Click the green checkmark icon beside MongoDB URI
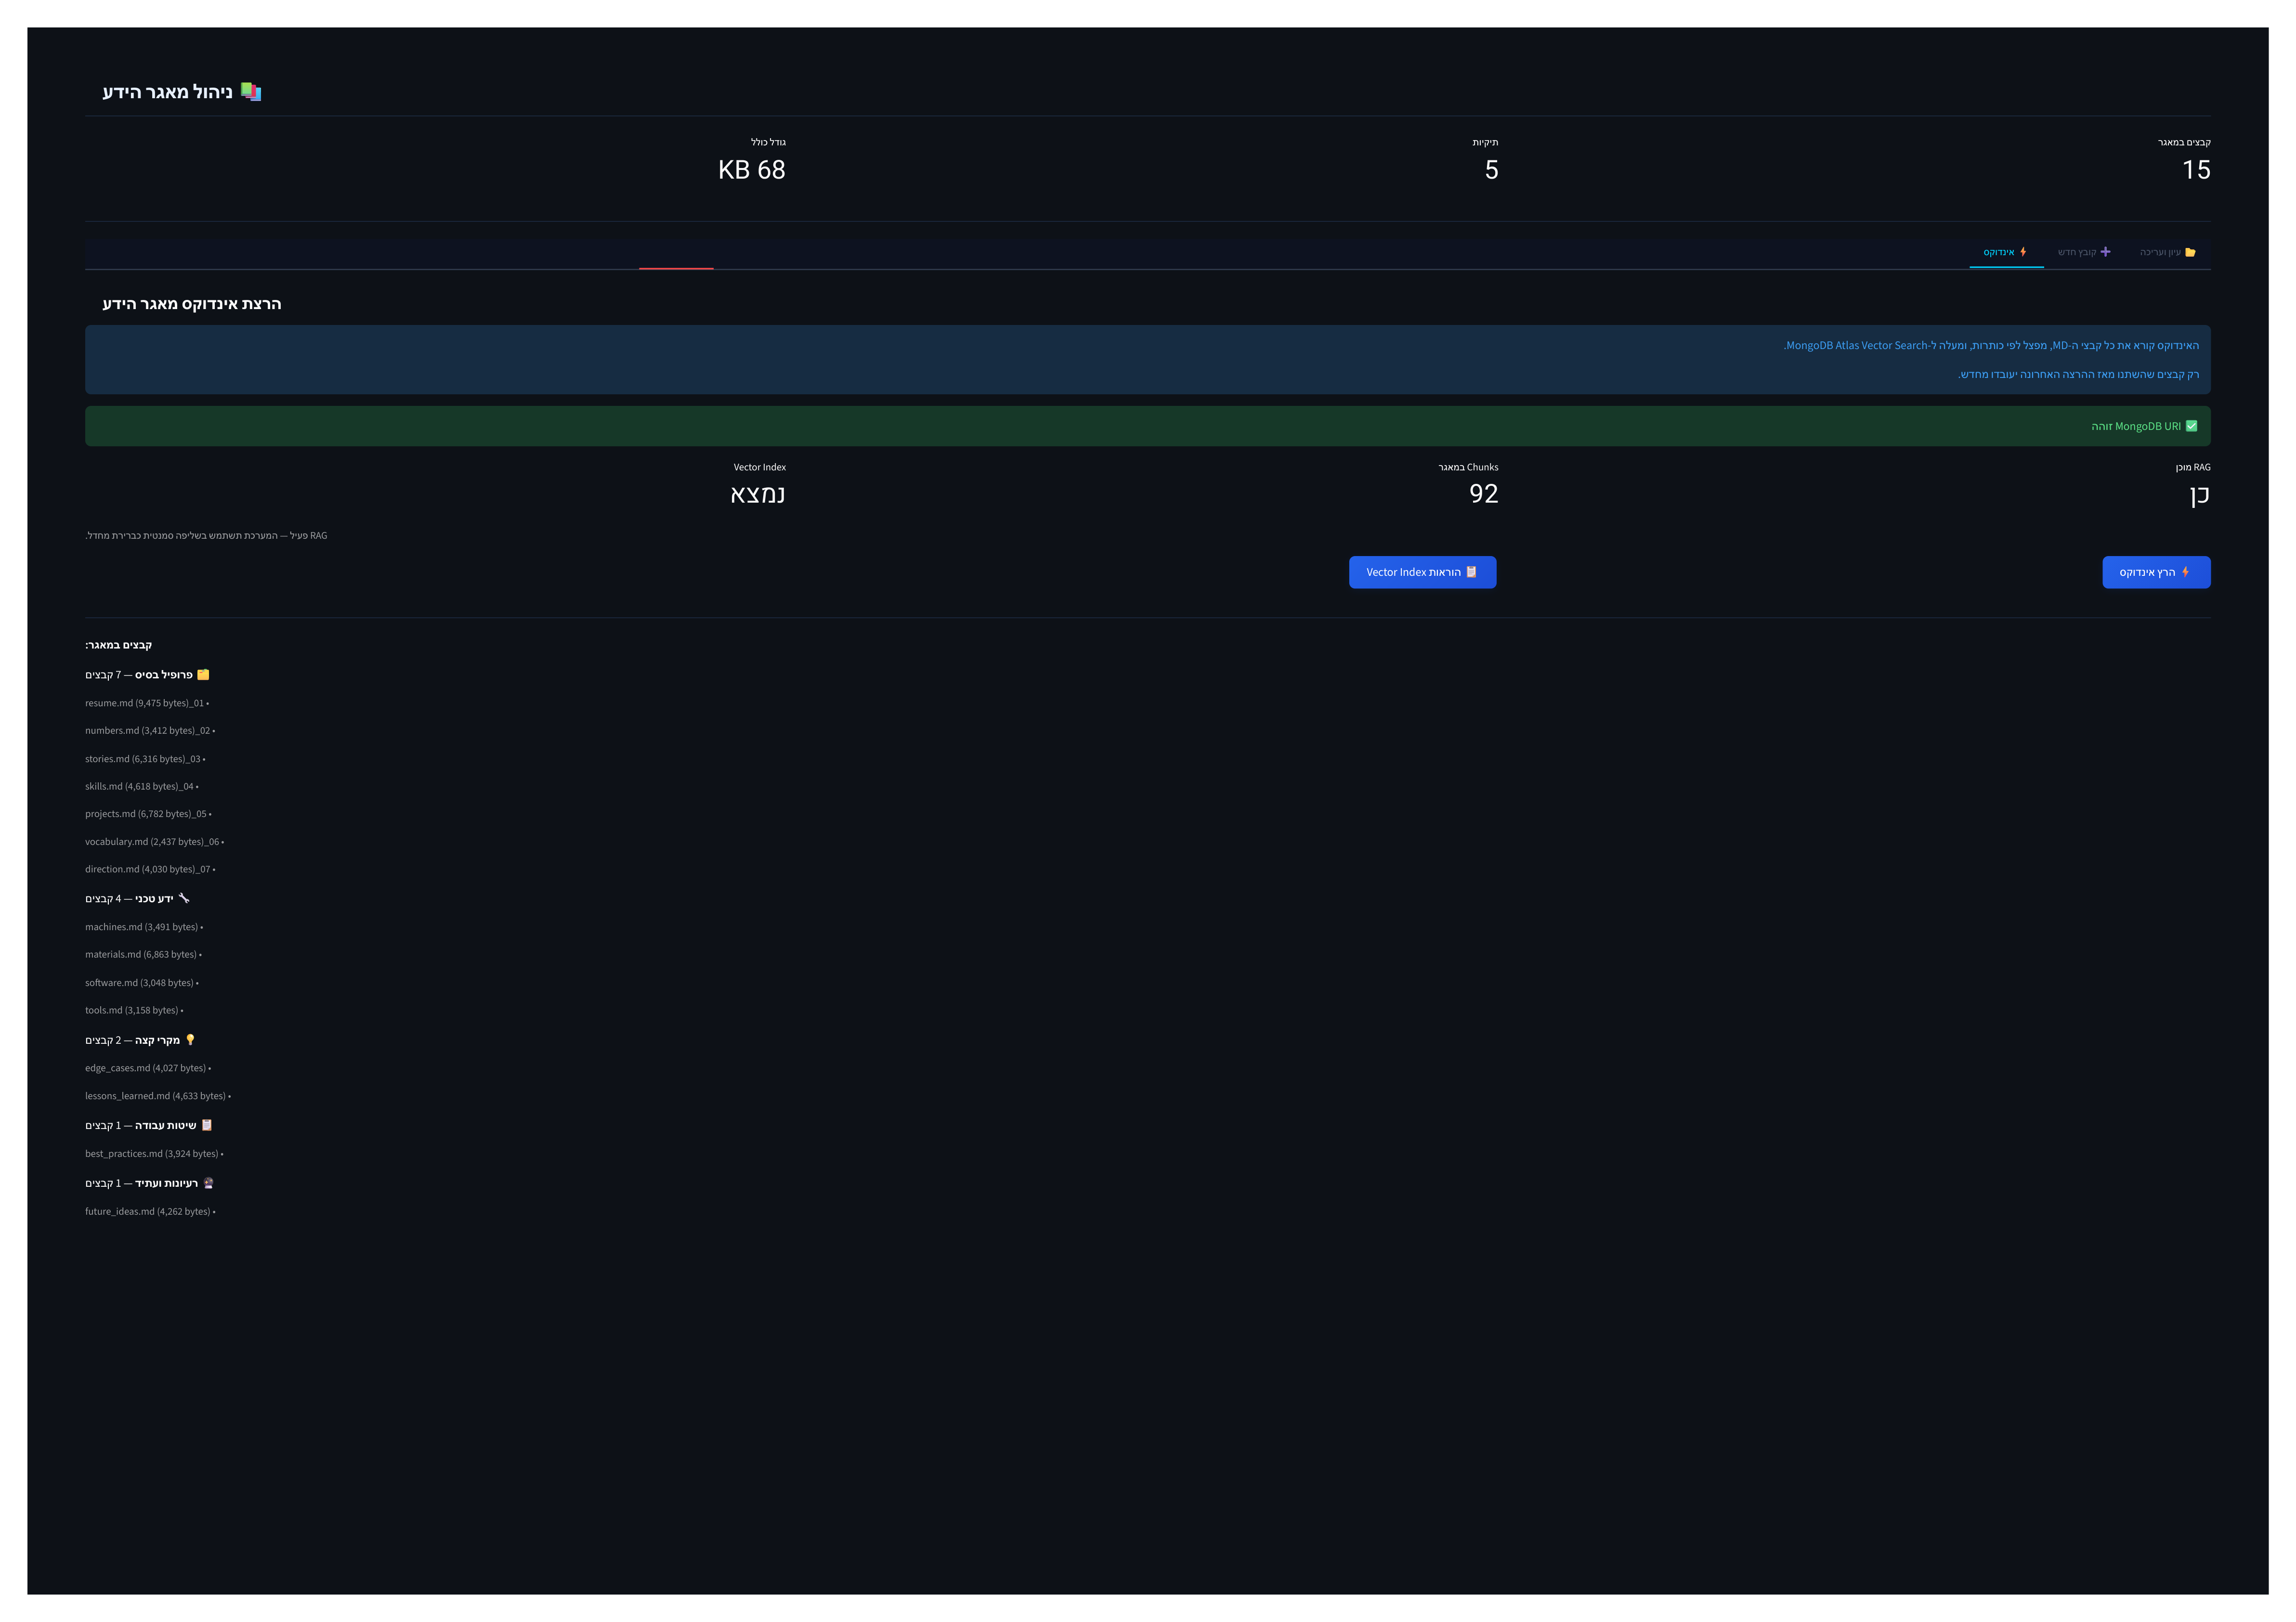The width and height of the screenshot is (2296, 1622). (x=2191, y=426)
